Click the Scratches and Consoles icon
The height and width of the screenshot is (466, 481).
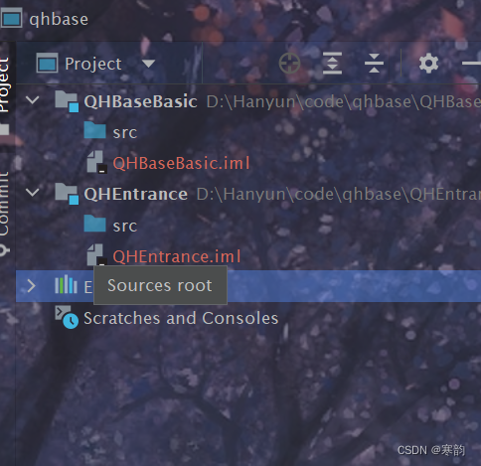tap(67, 317)
